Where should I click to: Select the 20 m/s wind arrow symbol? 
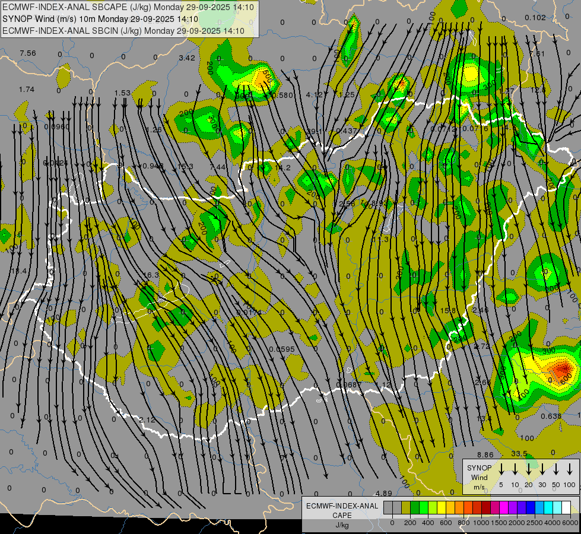click(x=528, y=469)
